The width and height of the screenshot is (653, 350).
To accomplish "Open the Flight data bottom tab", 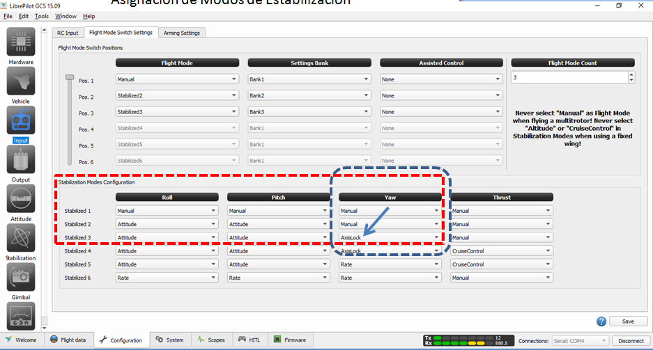I will click(68, 340).
